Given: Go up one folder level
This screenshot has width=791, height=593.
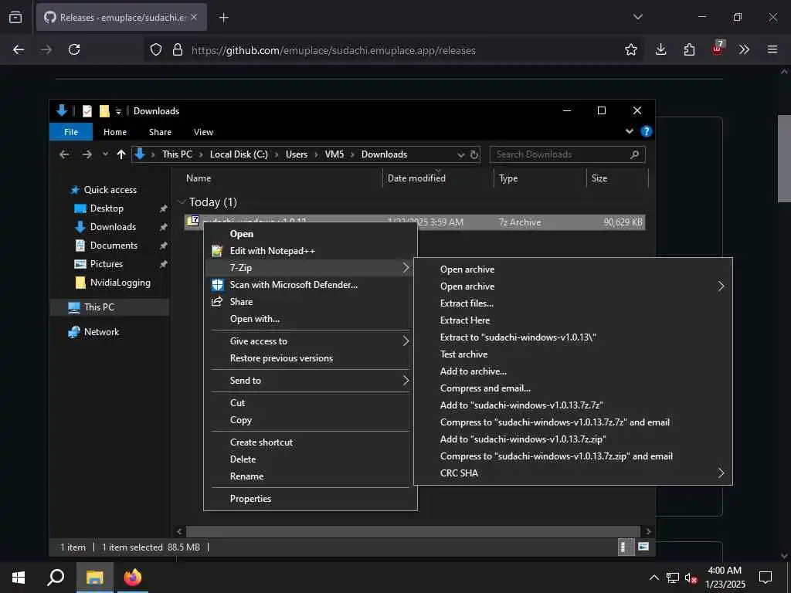Looking at the screenshot, I should [x=121, y=154].
